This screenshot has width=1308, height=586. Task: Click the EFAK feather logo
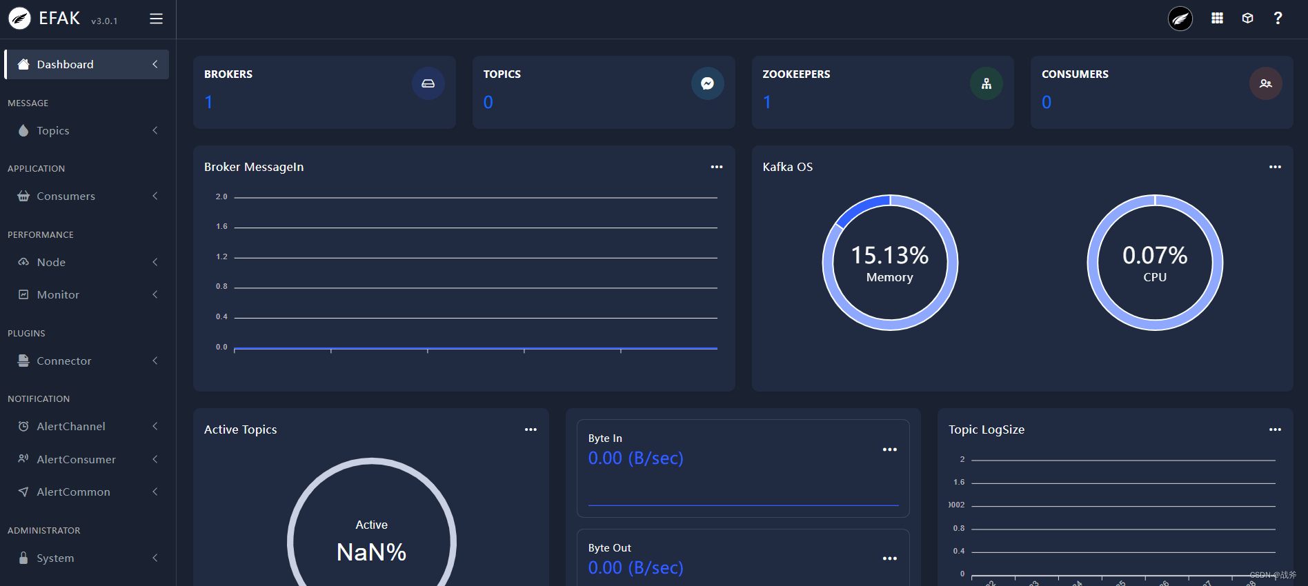19,18
